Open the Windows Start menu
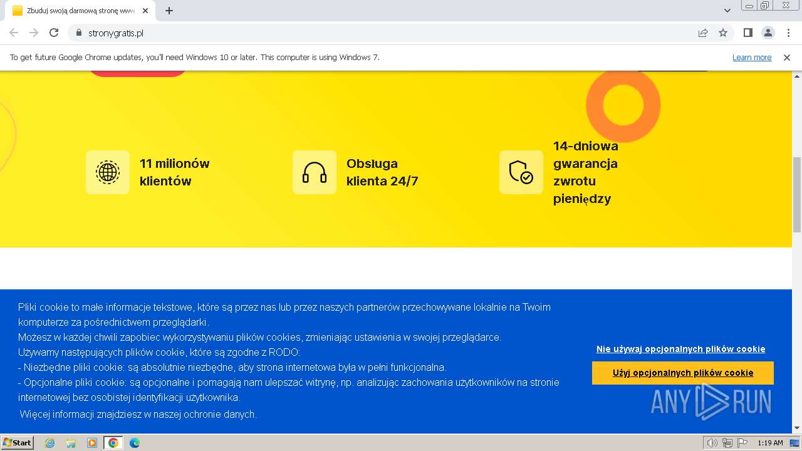 pyautogui.click(x=18, y=442)
